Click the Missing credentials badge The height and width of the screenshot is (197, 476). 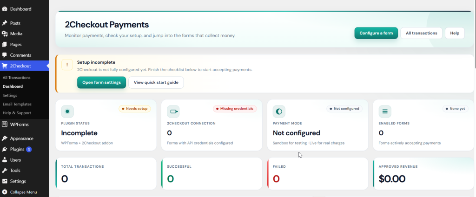pos(235,109)
